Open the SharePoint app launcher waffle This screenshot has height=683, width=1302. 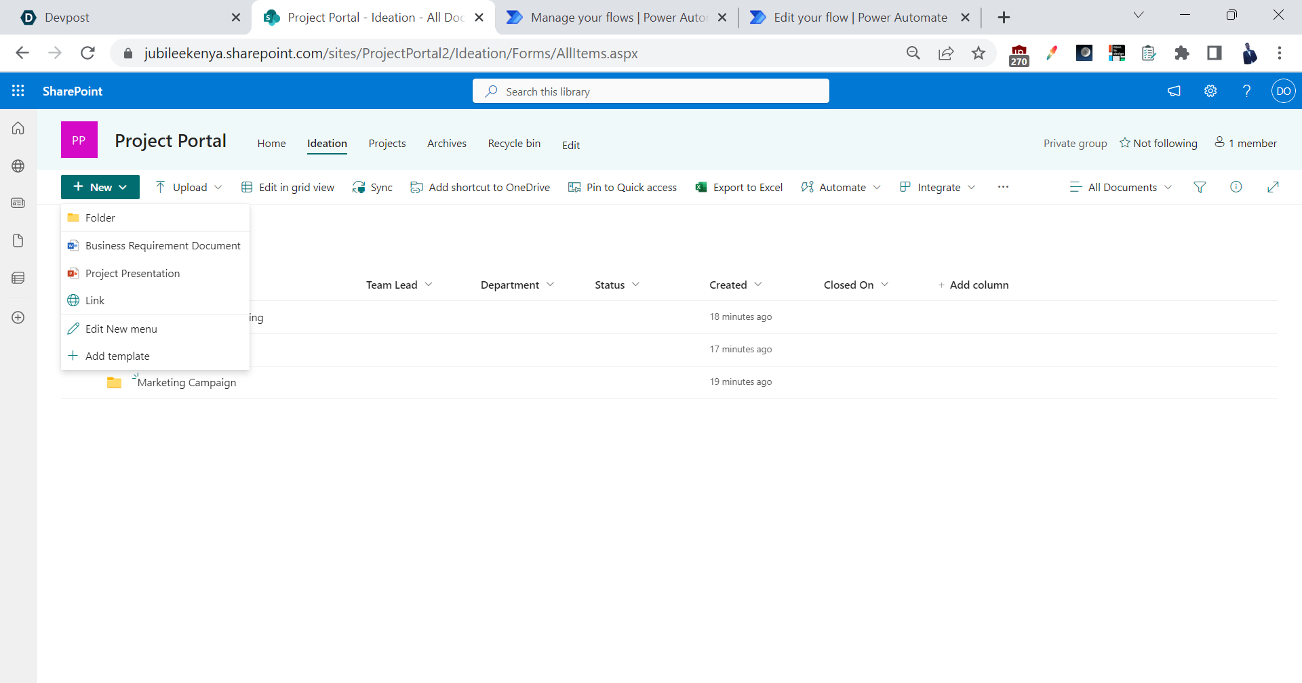click(18, 91)
